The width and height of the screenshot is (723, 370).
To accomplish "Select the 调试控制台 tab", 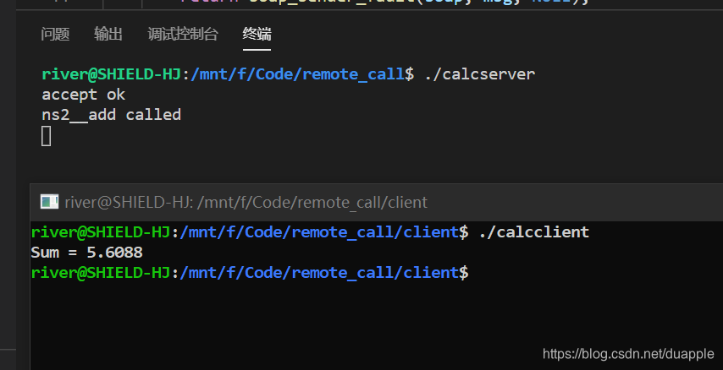I will 183,34.
